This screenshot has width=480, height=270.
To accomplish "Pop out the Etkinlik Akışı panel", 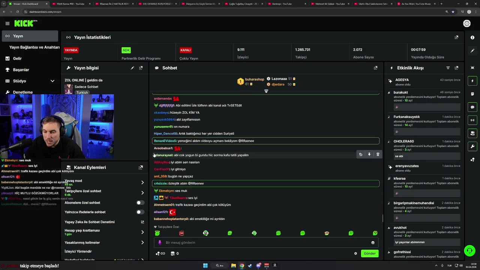I will tap(456, 68).
